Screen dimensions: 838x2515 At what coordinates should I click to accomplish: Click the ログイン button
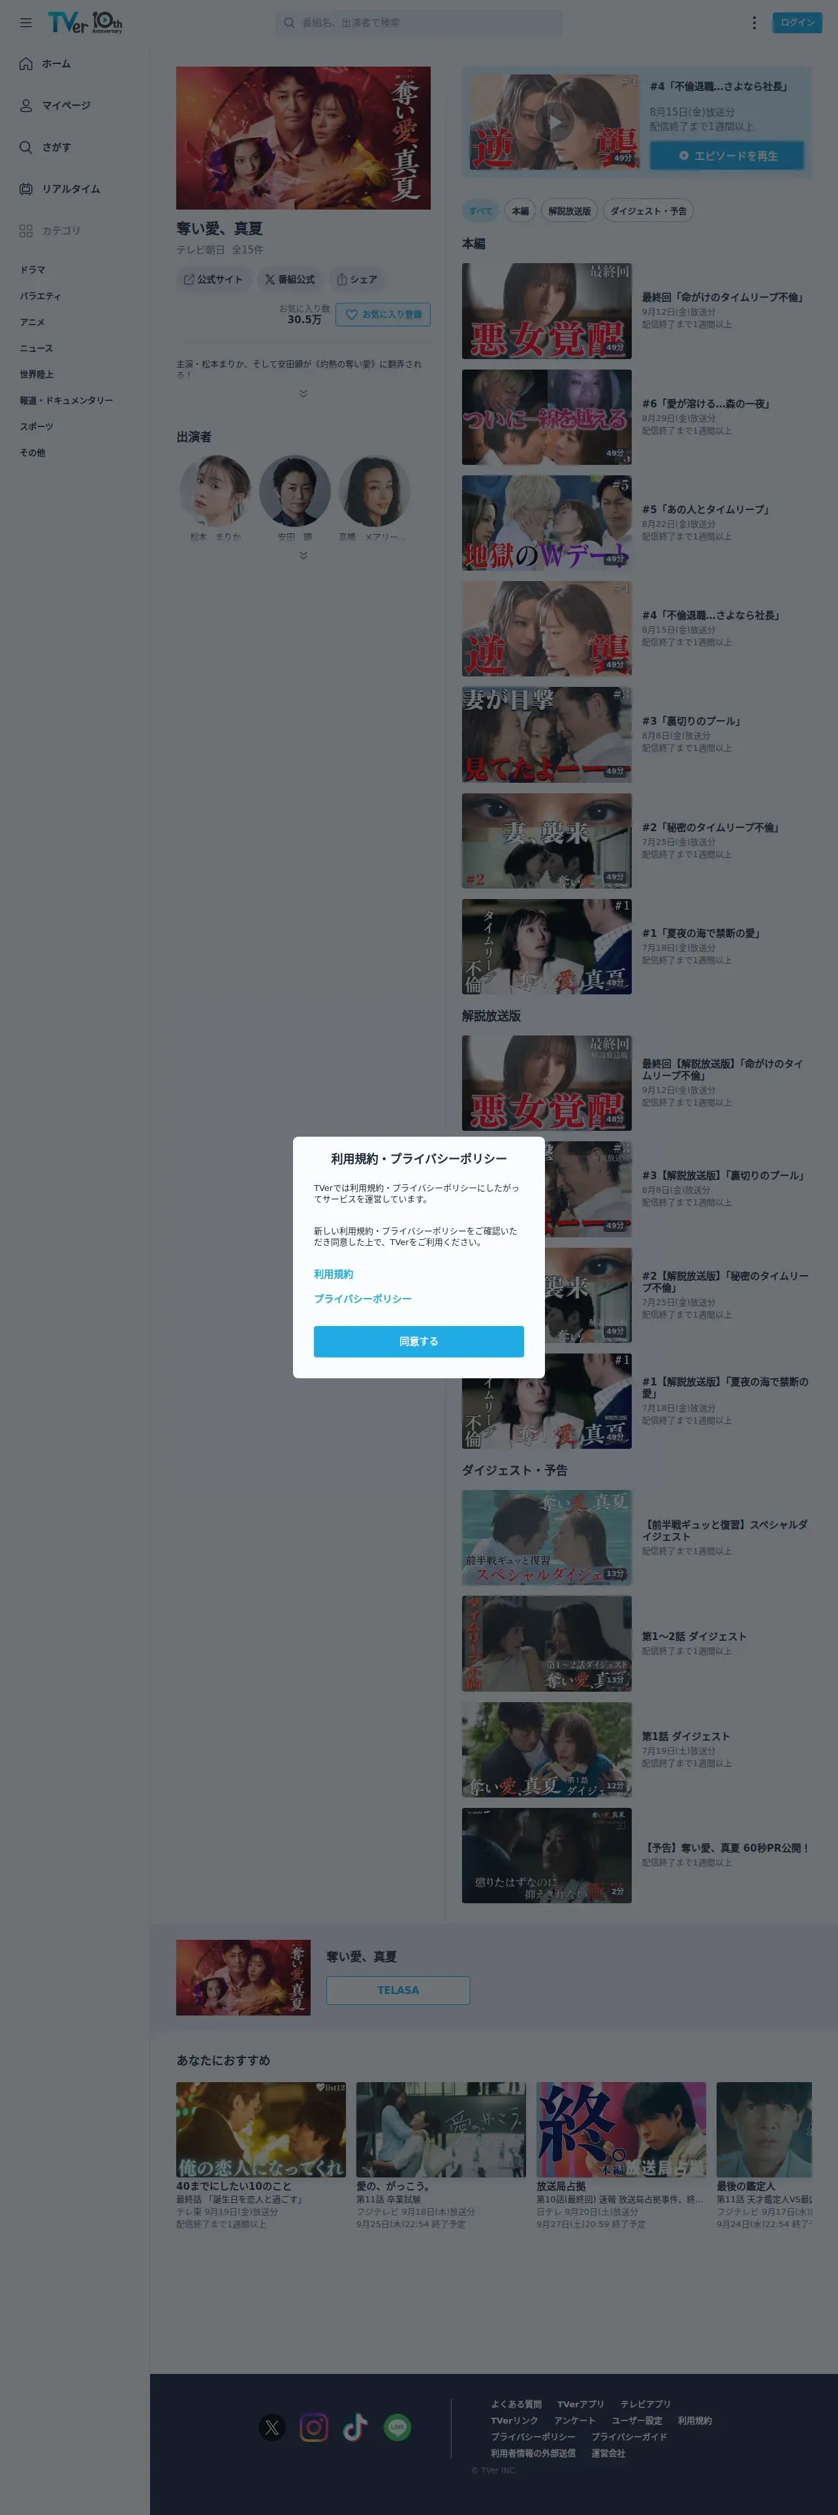pos(797,22)
